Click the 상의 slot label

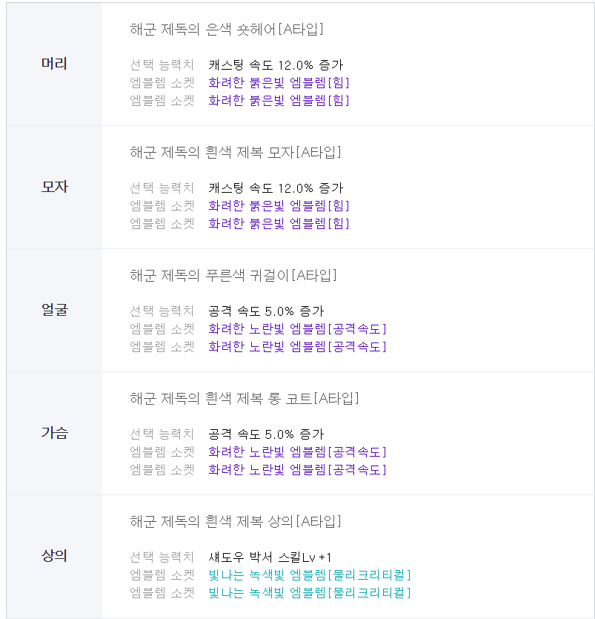coord(54,556)
